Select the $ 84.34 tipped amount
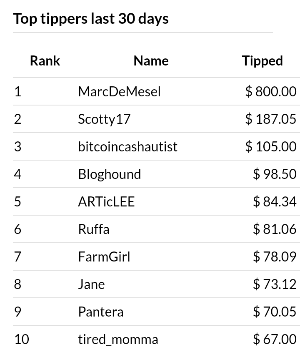 click(275, 201)
